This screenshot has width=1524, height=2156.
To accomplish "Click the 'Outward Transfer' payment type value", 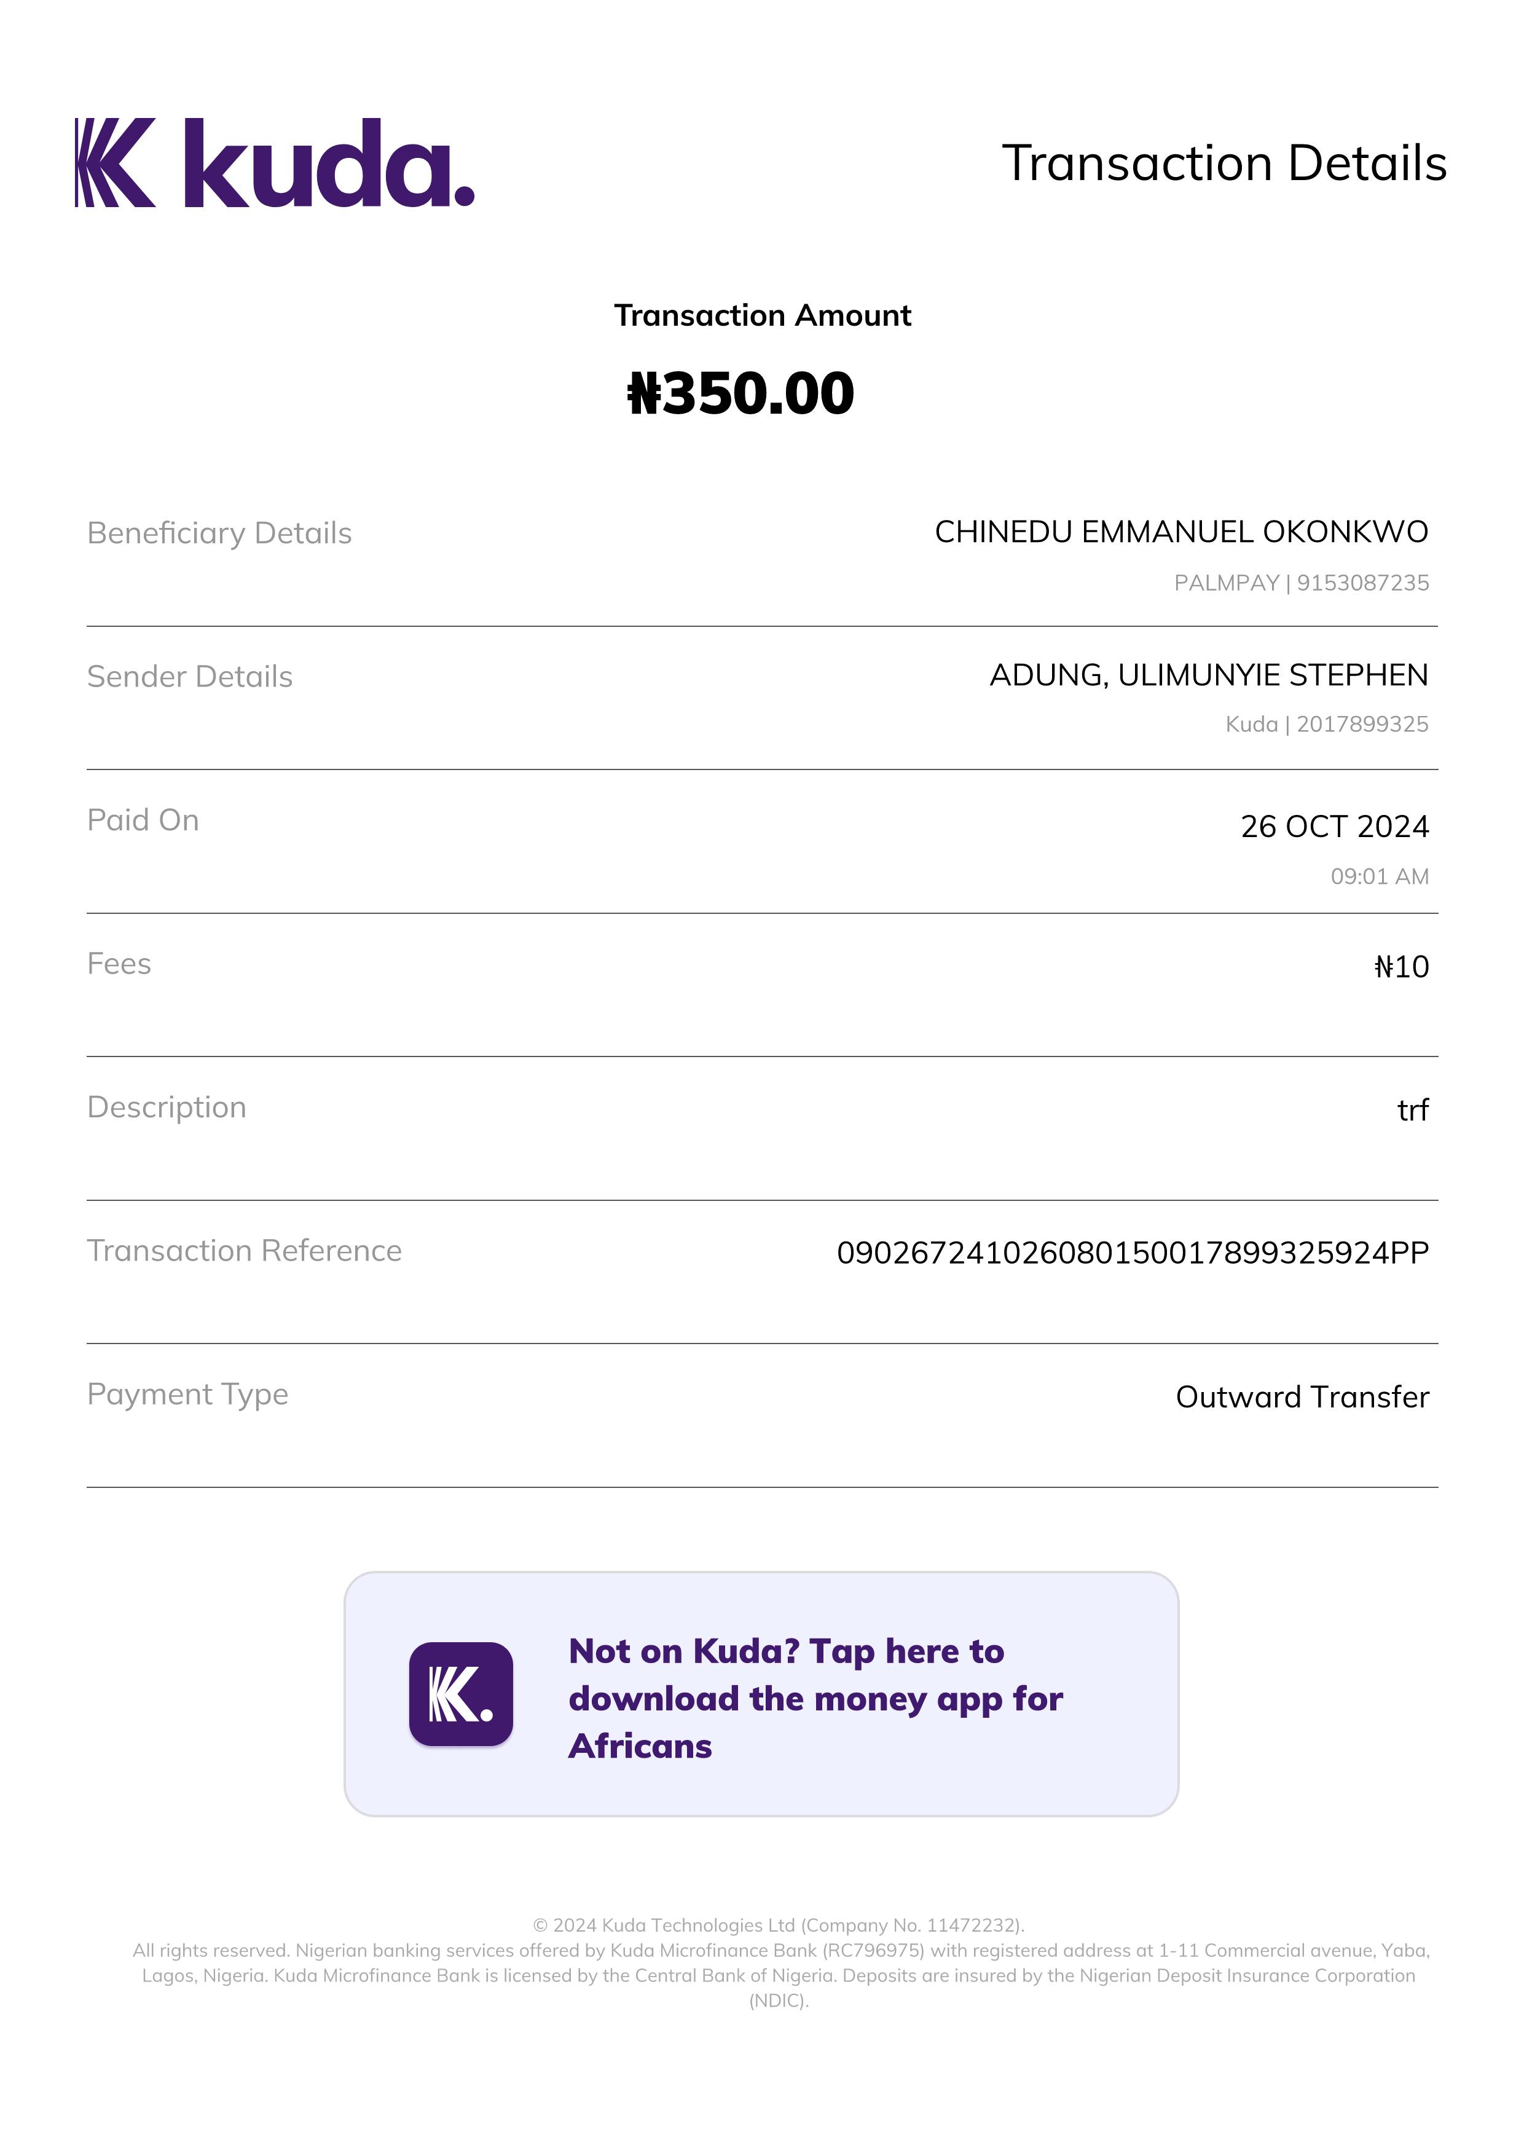I will click(x=1302, y=1396).
